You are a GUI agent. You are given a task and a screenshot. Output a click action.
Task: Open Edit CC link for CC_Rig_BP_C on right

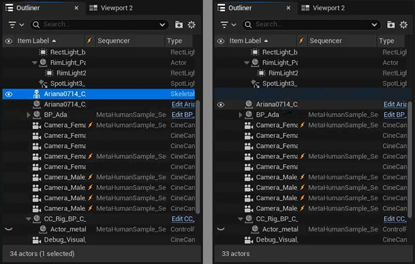pyautogui.click(x=395, y=219)
